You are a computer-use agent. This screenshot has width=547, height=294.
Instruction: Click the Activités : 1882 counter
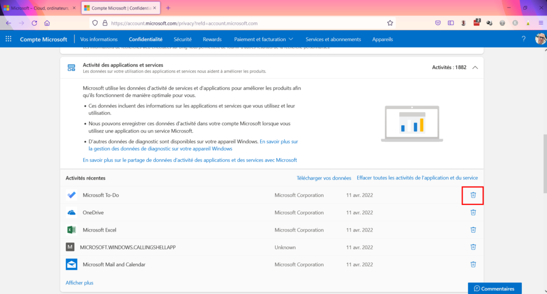pyautogui.click(x=449, y=68)
